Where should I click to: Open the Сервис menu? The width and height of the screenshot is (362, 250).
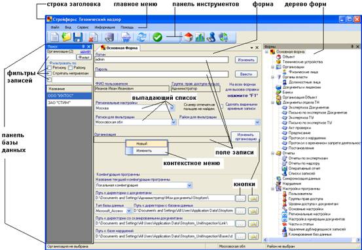(x=82, y=27)
